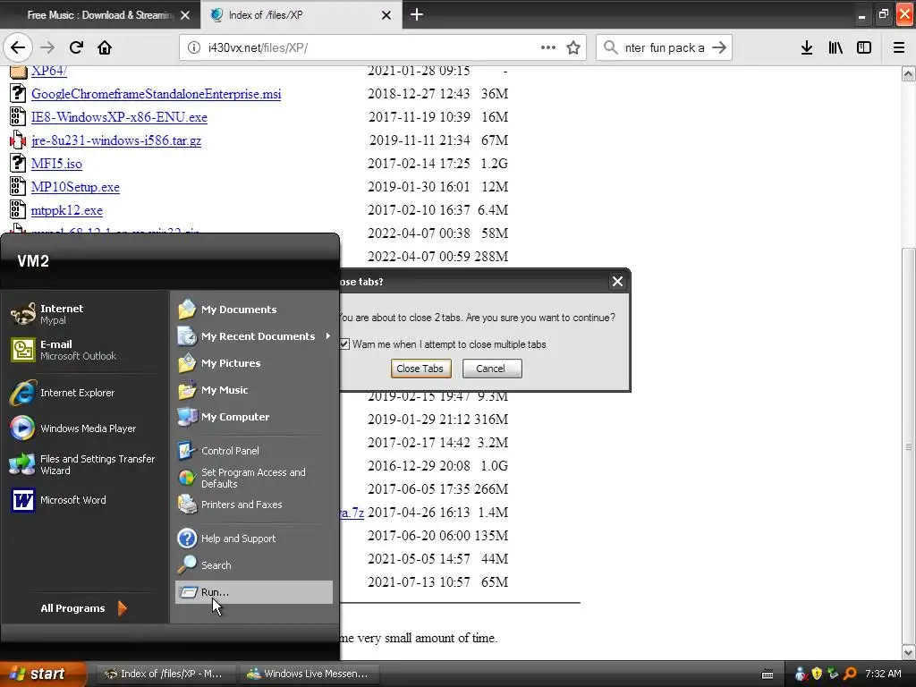Open My Pictures folder
Viewport: 916px width, 687px height.
point(254,363)
